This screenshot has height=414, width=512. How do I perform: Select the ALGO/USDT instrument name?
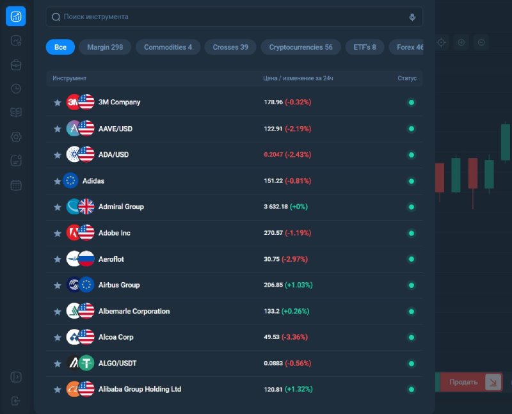pyautogui.click(x=117, y=363)
